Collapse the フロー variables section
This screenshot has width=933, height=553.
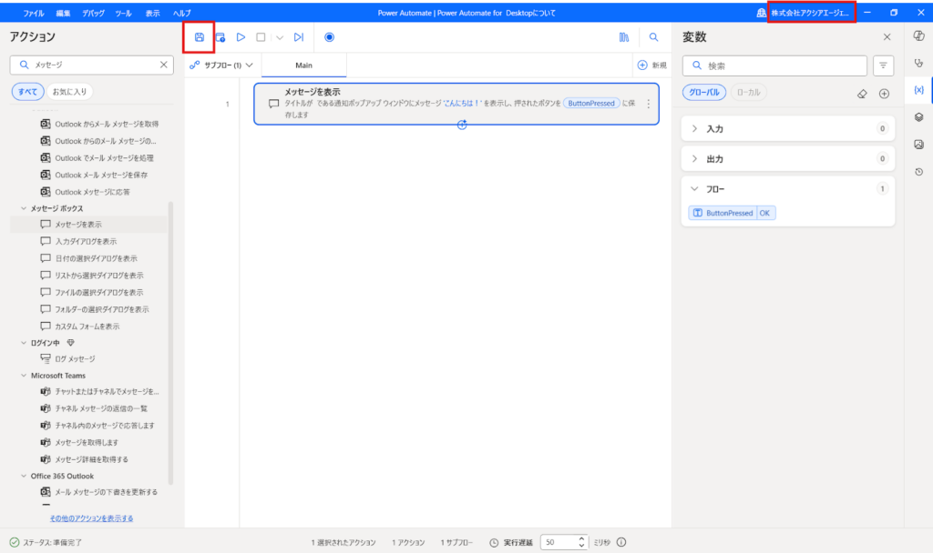[696, 189]
